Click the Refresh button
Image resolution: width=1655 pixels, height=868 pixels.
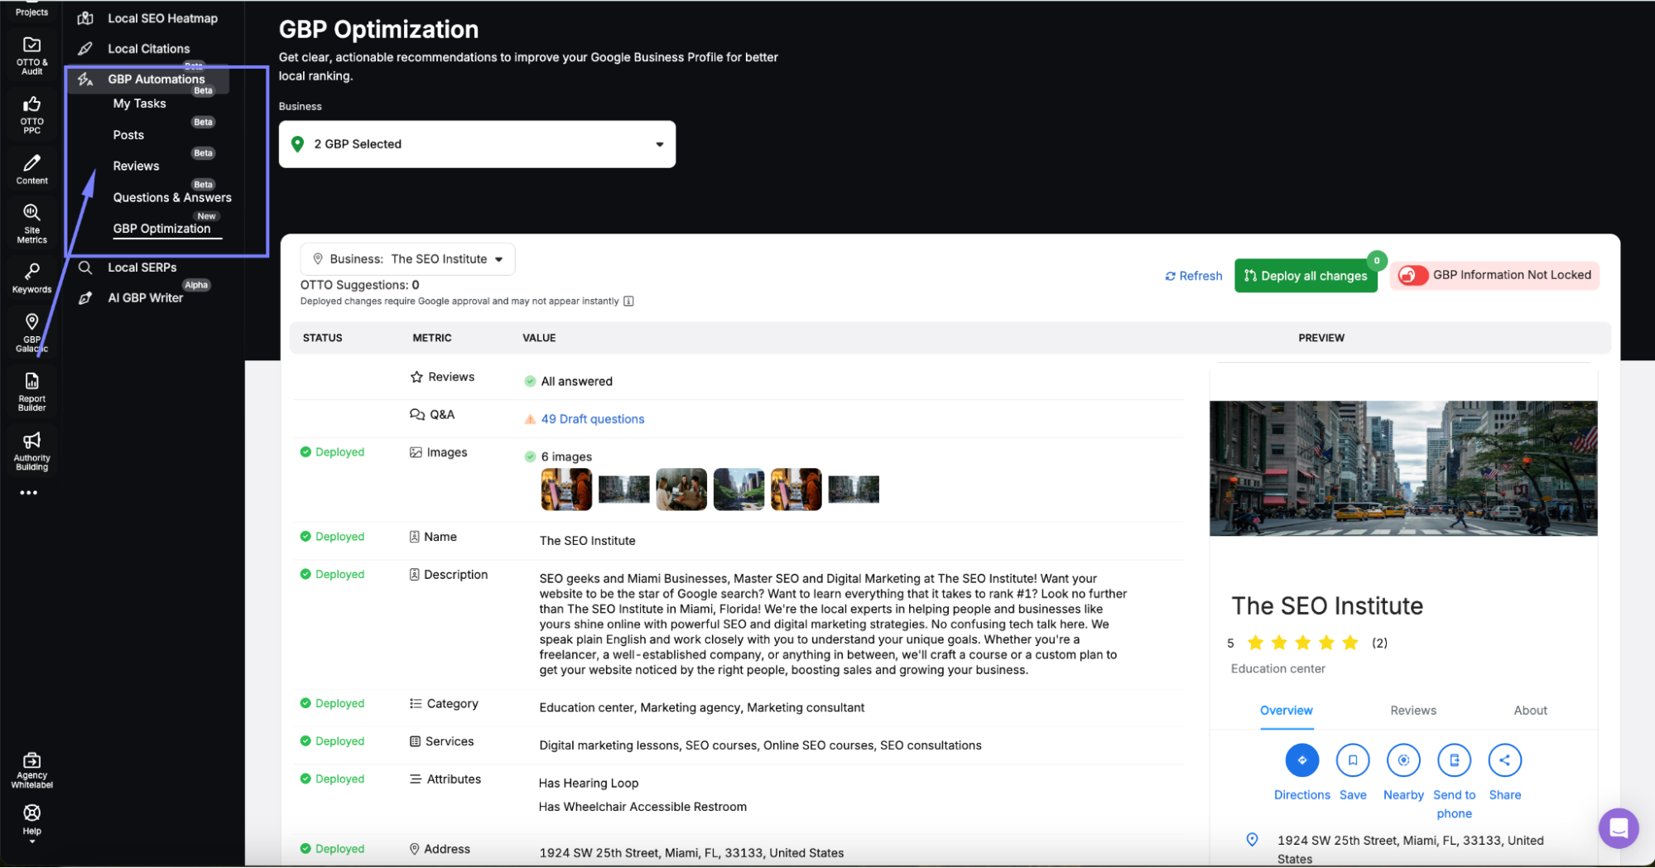click(1193, 276)
